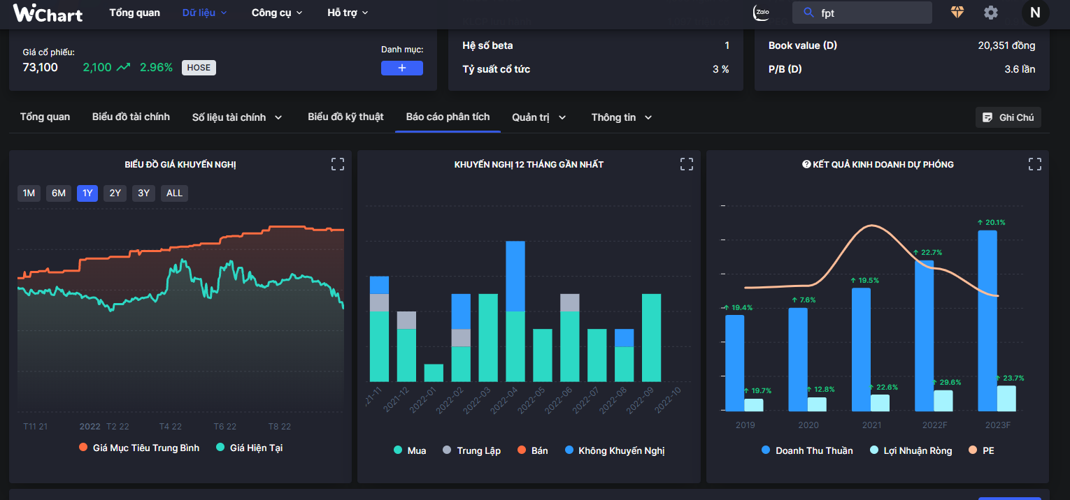Screen dimensions: 1070x500
Task: Go to the Tổng quan stock tab
Action: [45, 117]
